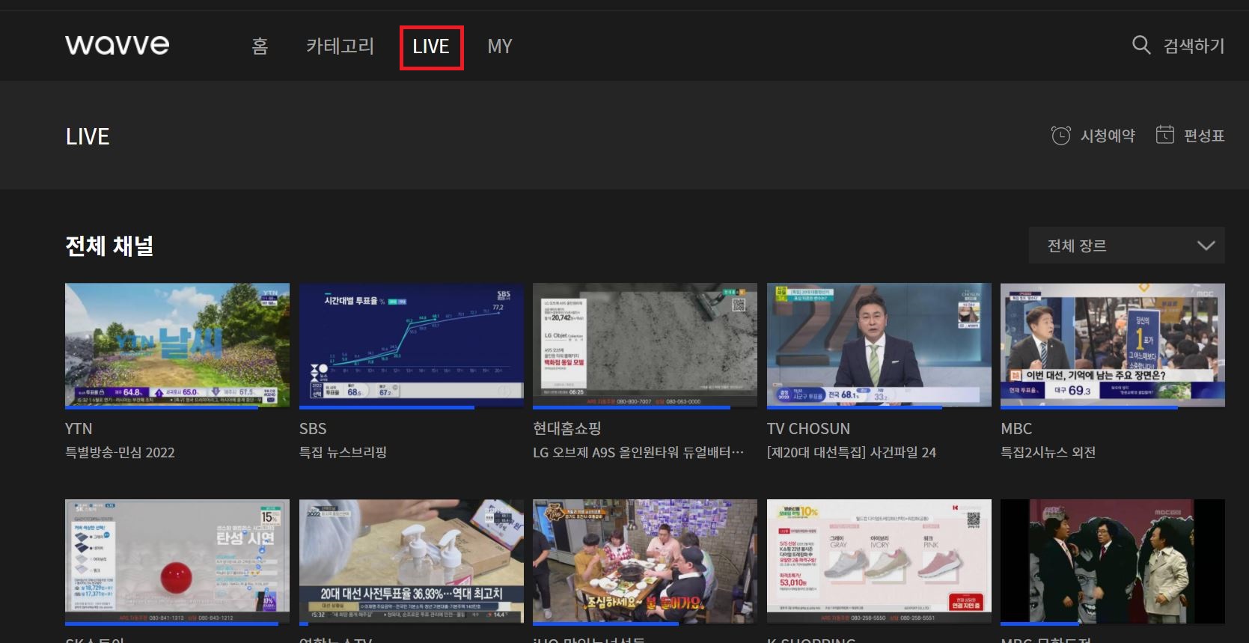Click program title 특집 뉴스브리핑
The height and width of the screenshot is (643, 1249).
pos(343,452)
